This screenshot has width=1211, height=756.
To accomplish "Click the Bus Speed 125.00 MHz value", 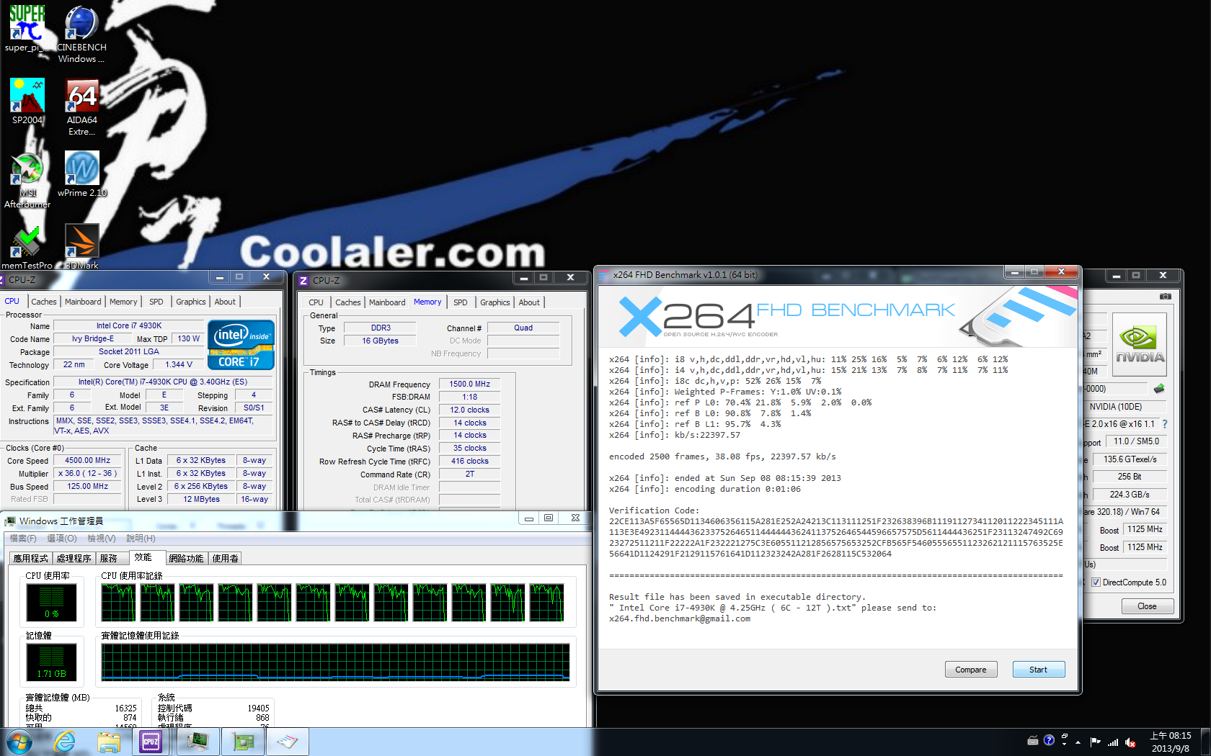I will (x=87, y=486).
